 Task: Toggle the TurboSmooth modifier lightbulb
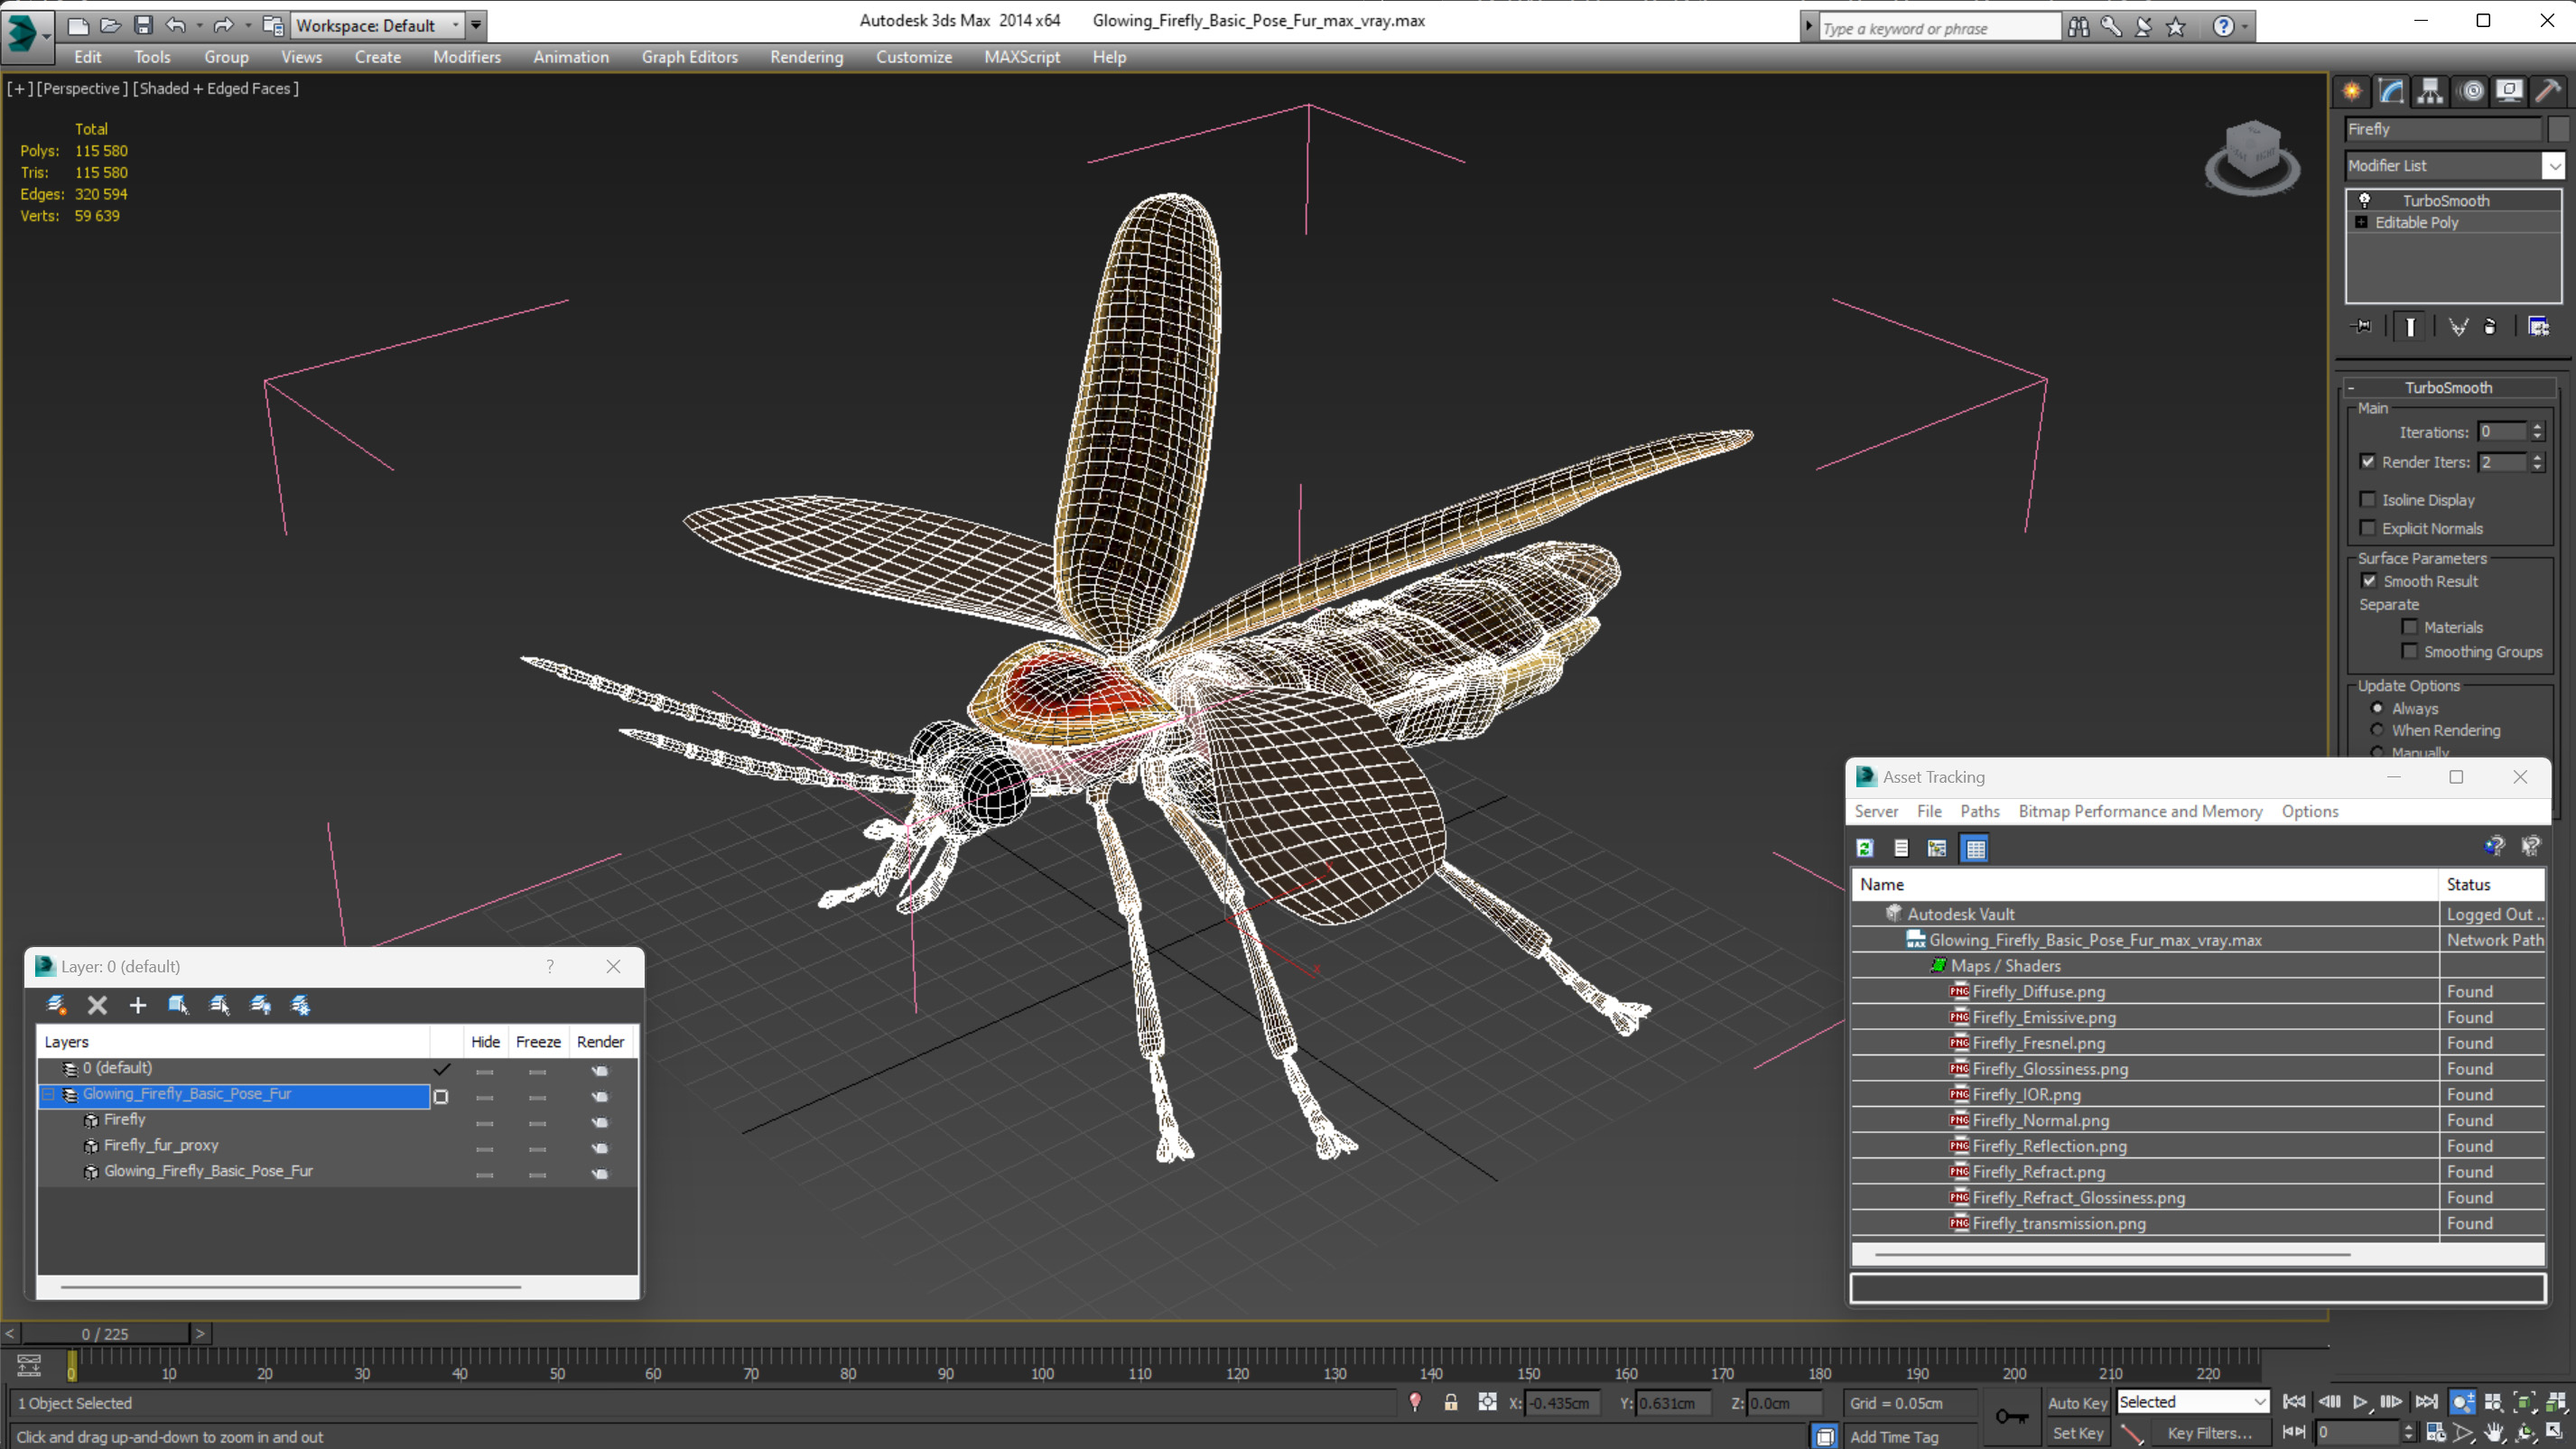coord(2365,200)
